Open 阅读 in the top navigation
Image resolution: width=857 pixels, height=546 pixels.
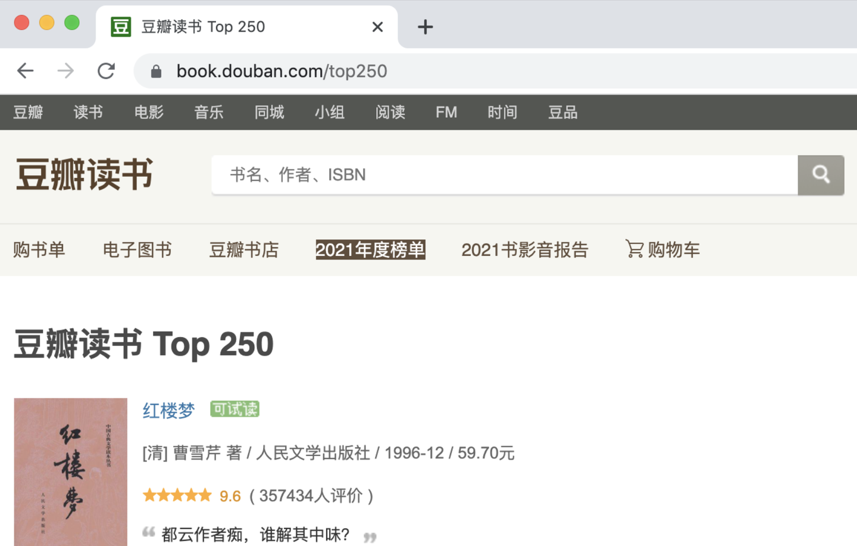pyautogui.click(x=390, y=112)
